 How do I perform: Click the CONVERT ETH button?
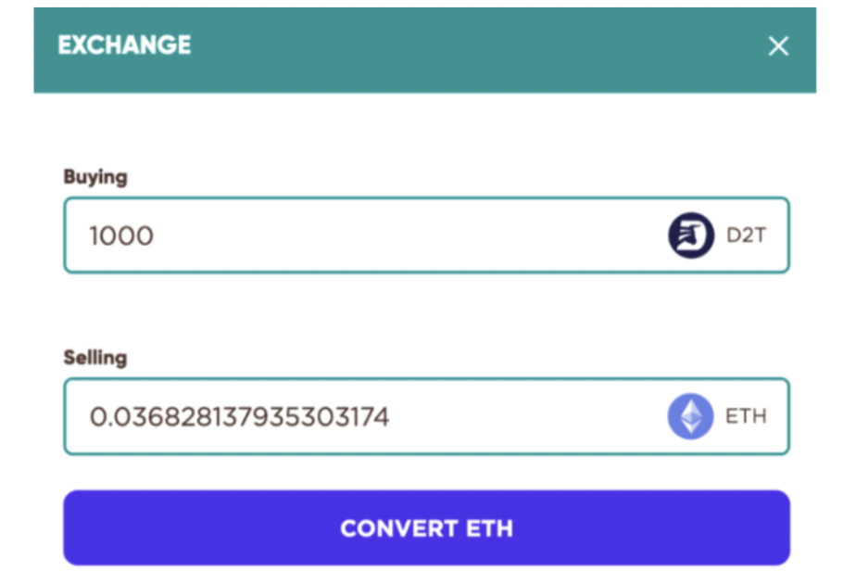pos(427,527)
